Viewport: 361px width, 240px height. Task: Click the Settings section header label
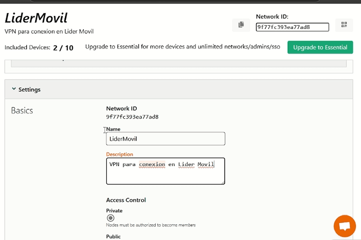point(29,90)
